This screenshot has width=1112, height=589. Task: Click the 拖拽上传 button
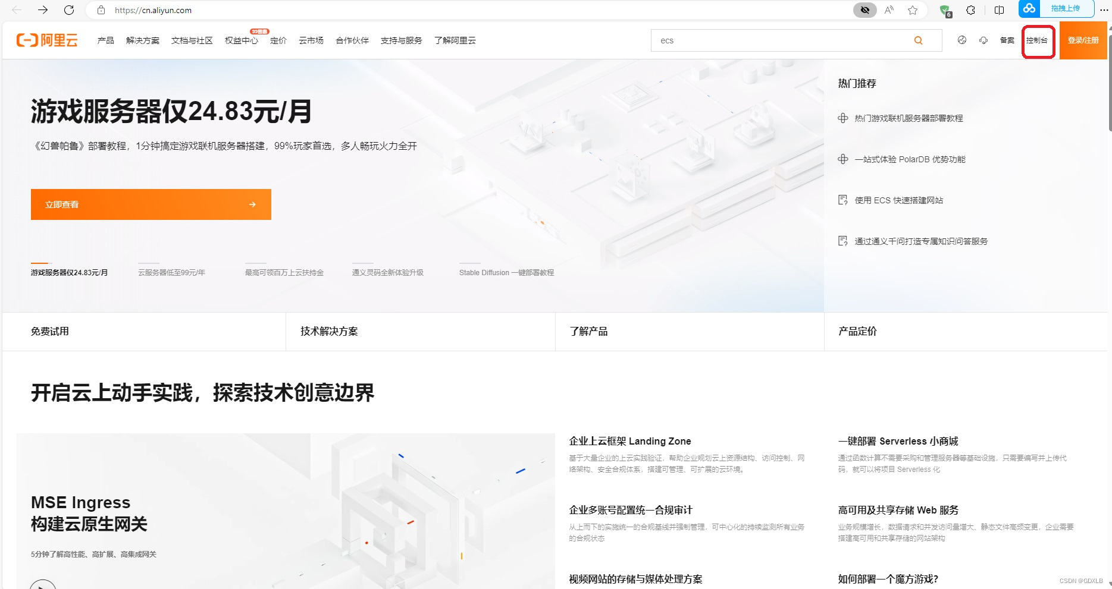(x=1066, y=8)
